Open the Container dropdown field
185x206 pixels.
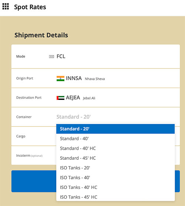coord(115,117)
